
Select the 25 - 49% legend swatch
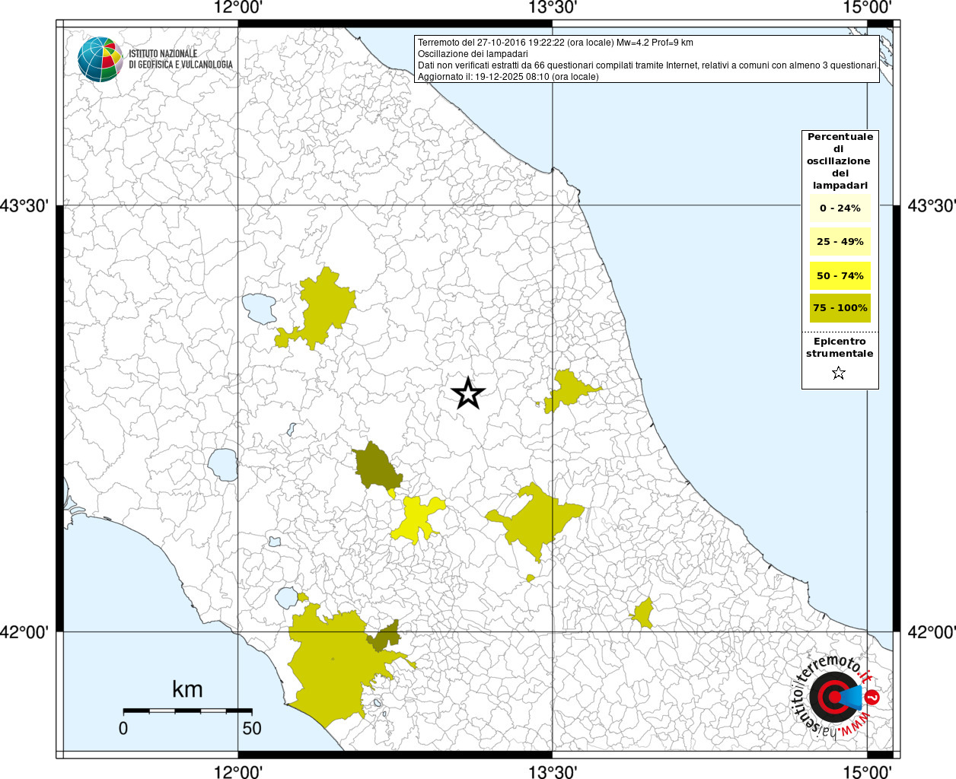point(840,241)
